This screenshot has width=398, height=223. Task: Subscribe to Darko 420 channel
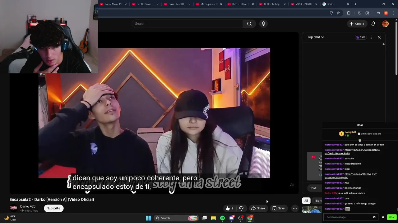pos(54,208)
